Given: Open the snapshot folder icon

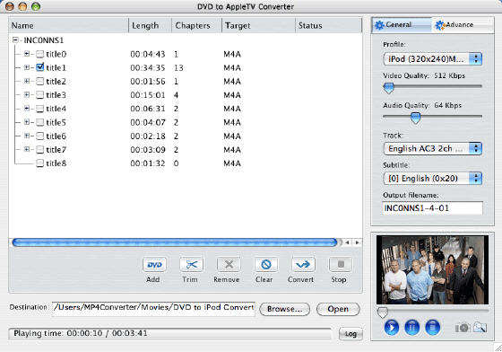Looking at the screenshot, I should click(480, 328).
